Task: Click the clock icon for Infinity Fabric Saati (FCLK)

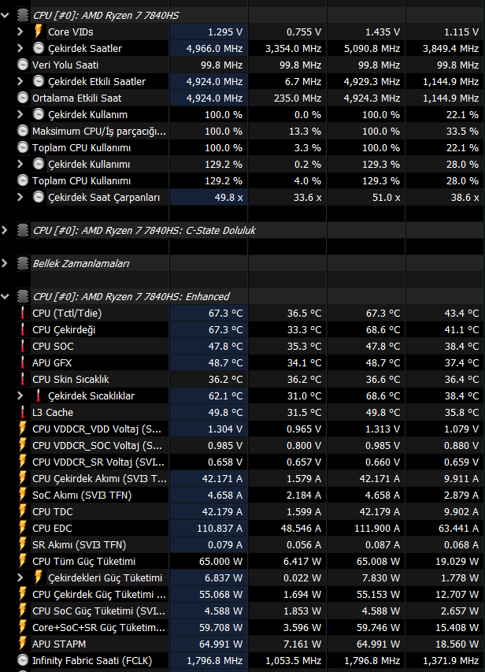Action: point(22,660)
